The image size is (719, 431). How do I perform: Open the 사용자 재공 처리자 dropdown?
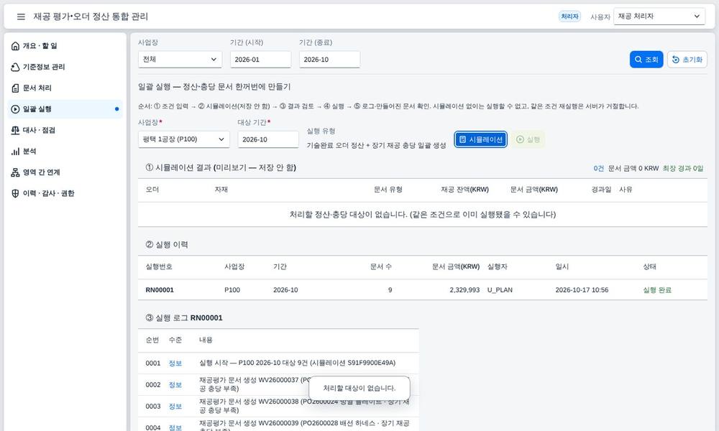(x=659, y=17)
